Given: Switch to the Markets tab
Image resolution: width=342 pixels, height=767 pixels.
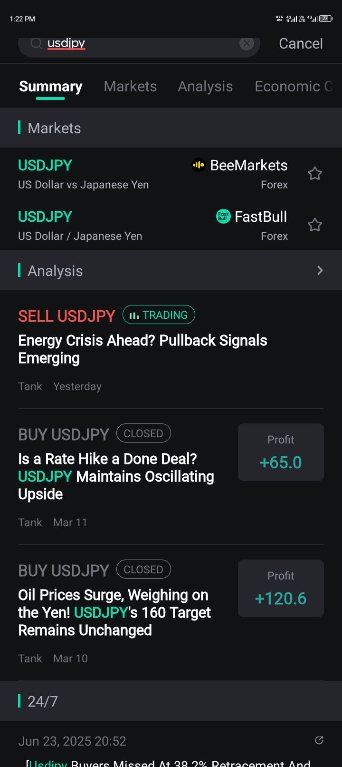Looking at the screenshot, I should pos(130,87).
